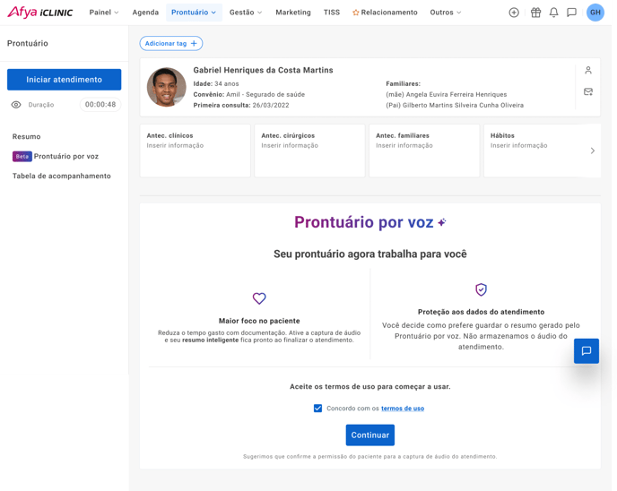Click the patient profile person icon
This screenshot has height=491, width=617.
[x=588, y=70]
